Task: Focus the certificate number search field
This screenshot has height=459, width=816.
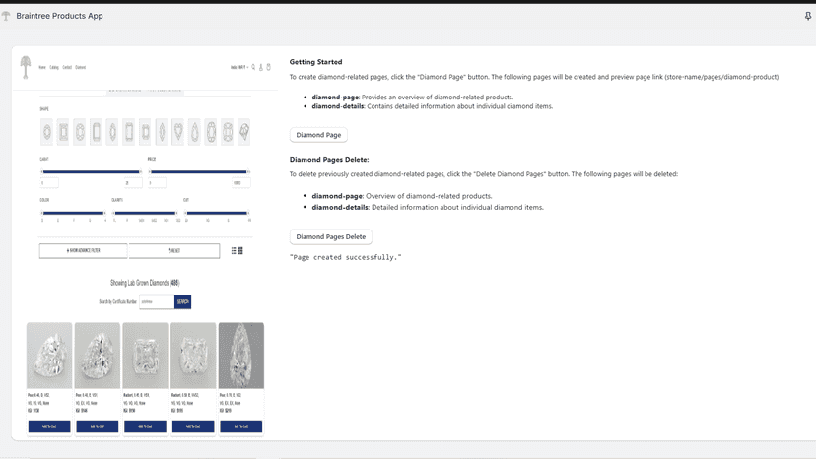Action: [157, 301]
